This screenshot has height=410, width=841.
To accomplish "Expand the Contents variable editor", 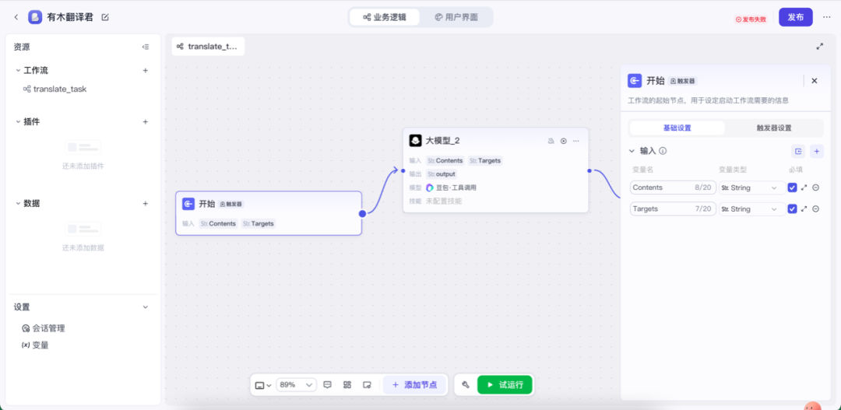I will point(804,187).
